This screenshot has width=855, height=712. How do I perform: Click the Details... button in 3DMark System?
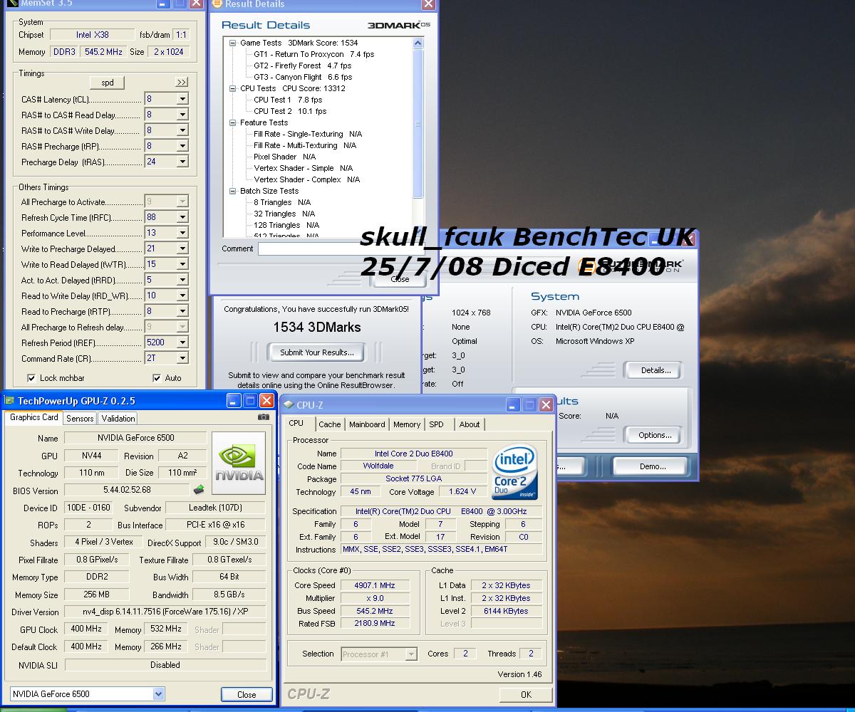pos(655,370)
